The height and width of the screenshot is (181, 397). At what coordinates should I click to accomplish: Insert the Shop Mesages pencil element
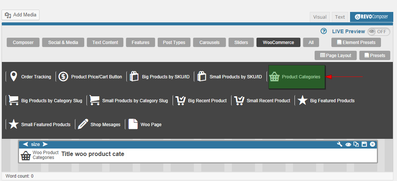point(100,124)
